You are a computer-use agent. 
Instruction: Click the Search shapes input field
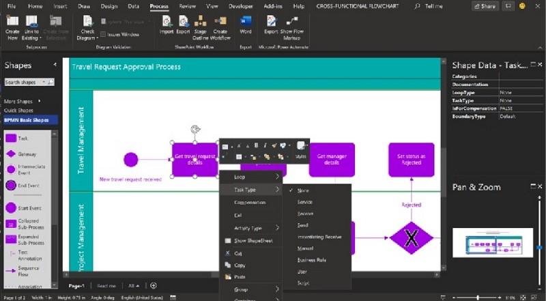(x=23, y=82)
